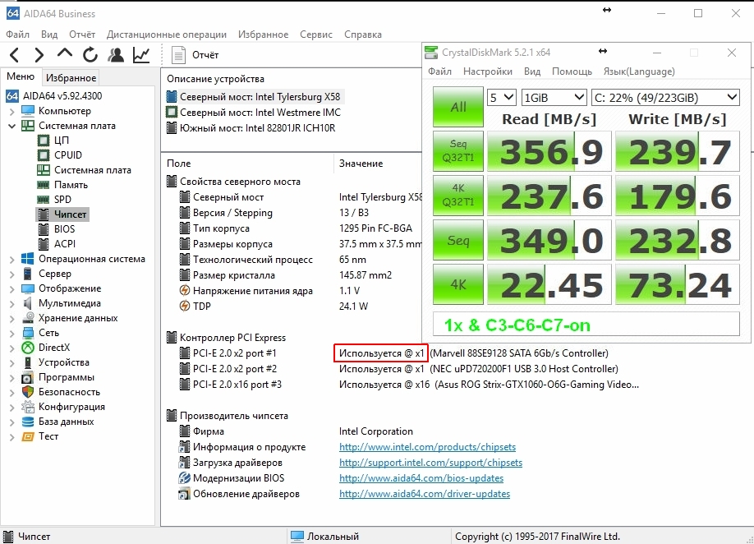754x544 pixels.
Task: Expand the Компьютер tree node
Action: click(12, 111)
